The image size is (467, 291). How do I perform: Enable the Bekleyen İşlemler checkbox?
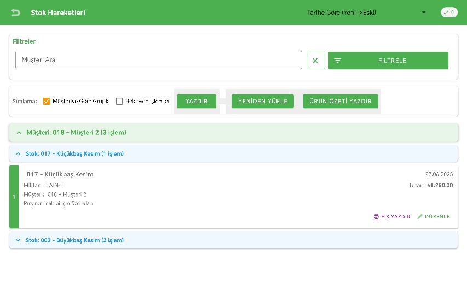pyautogui.click(x=119, y=101)
